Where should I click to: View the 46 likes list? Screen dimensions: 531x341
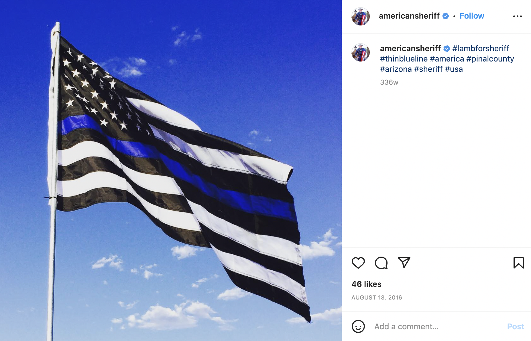tap(366, 284)
